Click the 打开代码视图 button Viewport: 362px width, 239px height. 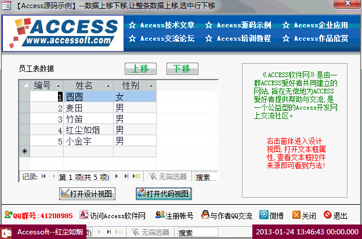pyautogui.click(x=164, y=194)
